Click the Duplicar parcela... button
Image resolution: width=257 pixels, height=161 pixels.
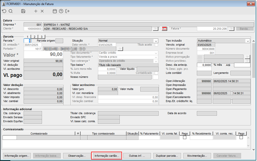[x=167, y=156]
